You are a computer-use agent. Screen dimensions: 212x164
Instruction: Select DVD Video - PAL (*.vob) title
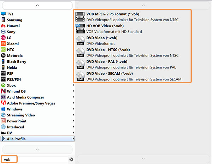[107, 62]
